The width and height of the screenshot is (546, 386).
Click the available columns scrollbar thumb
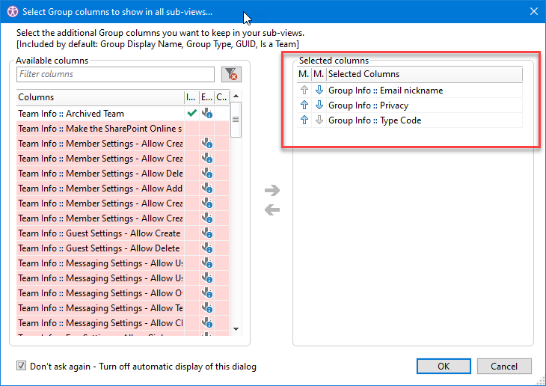point(236,121)
